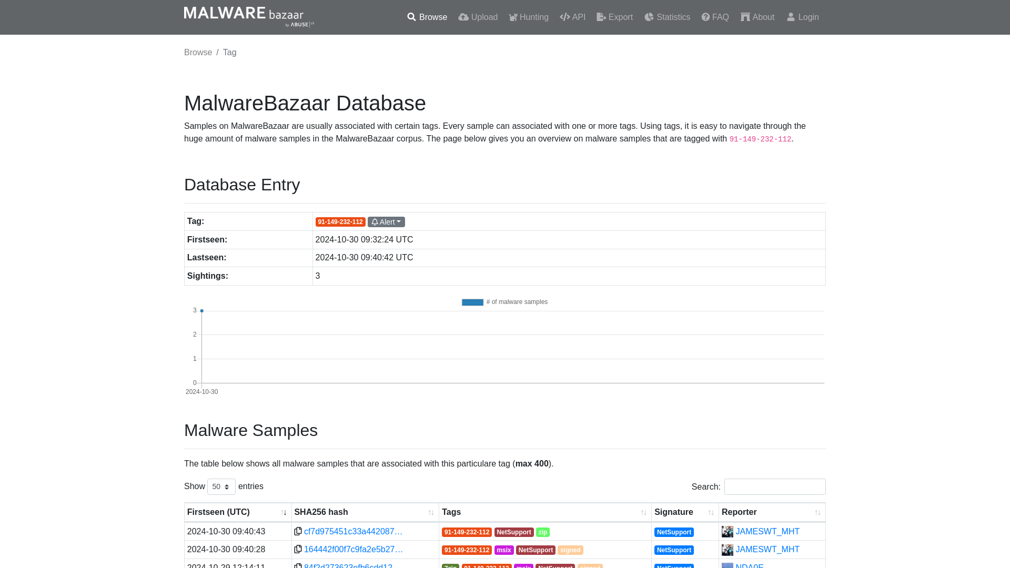This screenshot has width=1010, height=568.
Task: Open sample 164442f00f7c9fa2e5b27 hash link
Action: [353, 550]
